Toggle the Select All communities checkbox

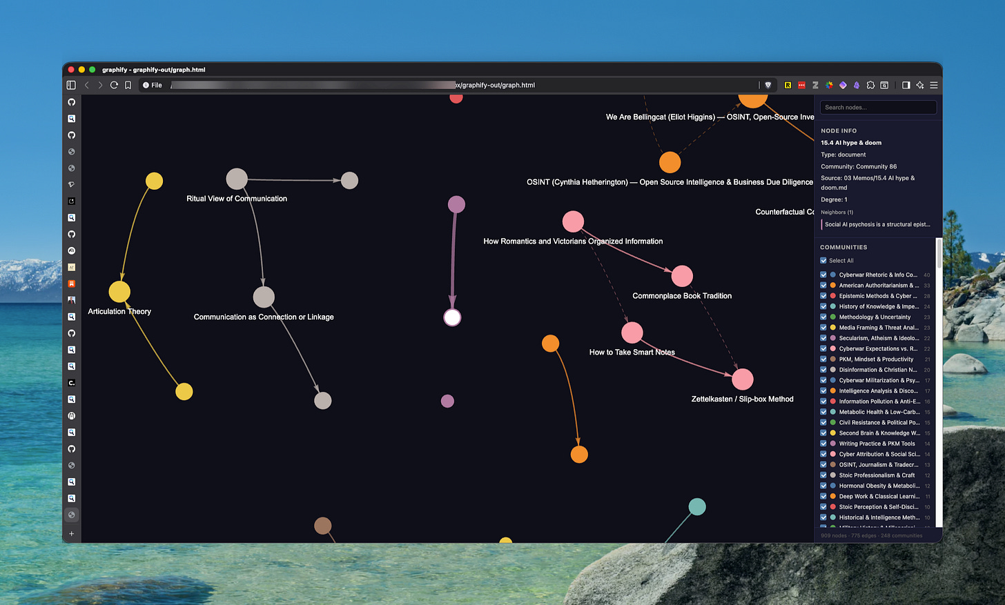tap(823, 260)
